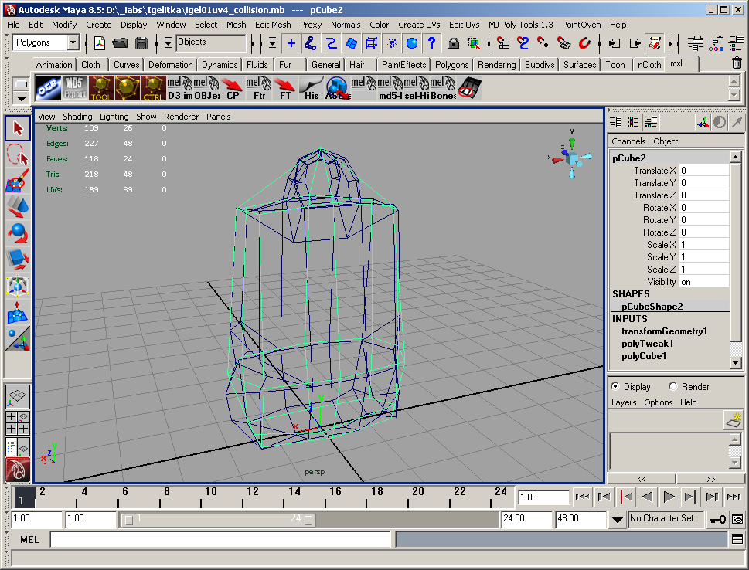Switch to four-view pane layout
The width and height of the screenshot is (749, 570).
[x=18, y=422]
